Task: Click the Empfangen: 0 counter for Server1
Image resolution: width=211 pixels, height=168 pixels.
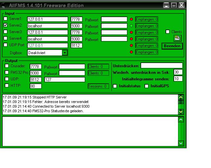Action: (146, 19)
